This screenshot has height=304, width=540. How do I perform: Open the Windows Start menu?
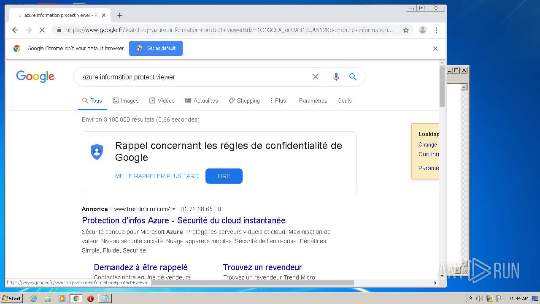[x=11, y=298]
